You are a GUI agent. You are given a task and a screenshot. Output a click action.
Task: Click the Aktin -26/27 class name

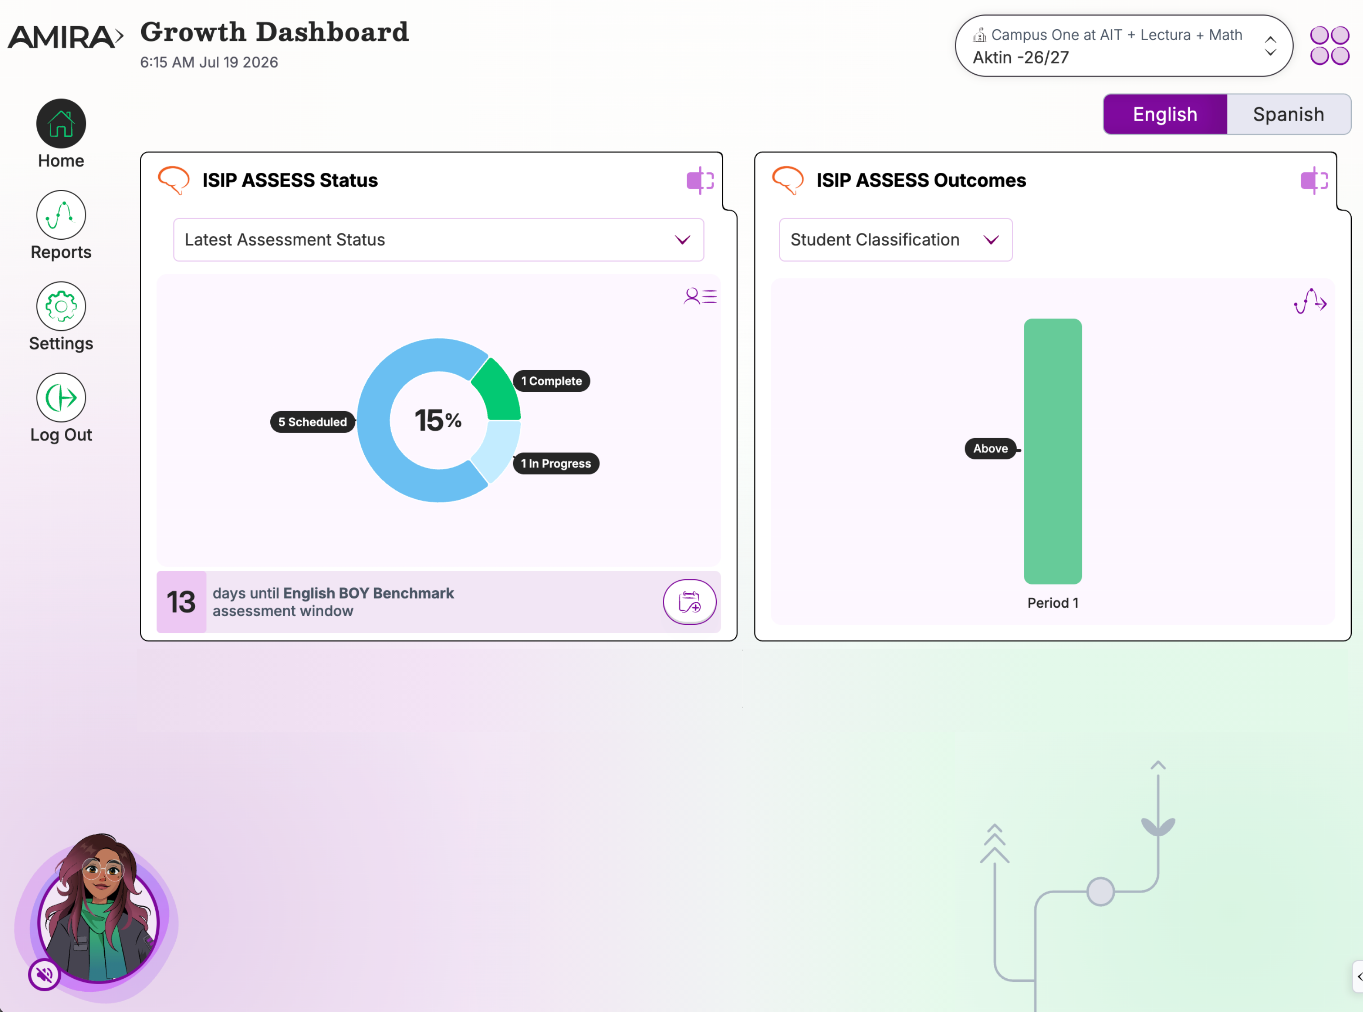point(1021,58)
